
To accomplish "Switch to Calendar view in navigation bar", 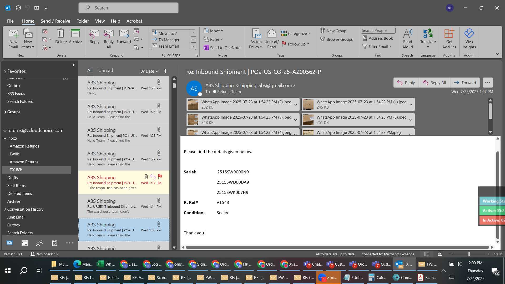I will click(24, 243).
